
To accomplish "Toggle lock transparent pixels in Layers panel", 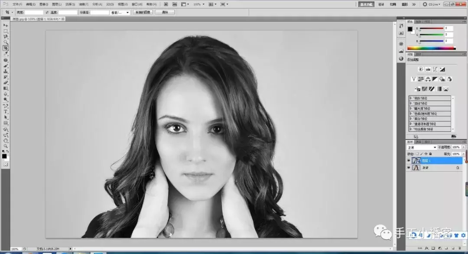I will point(417,154).
